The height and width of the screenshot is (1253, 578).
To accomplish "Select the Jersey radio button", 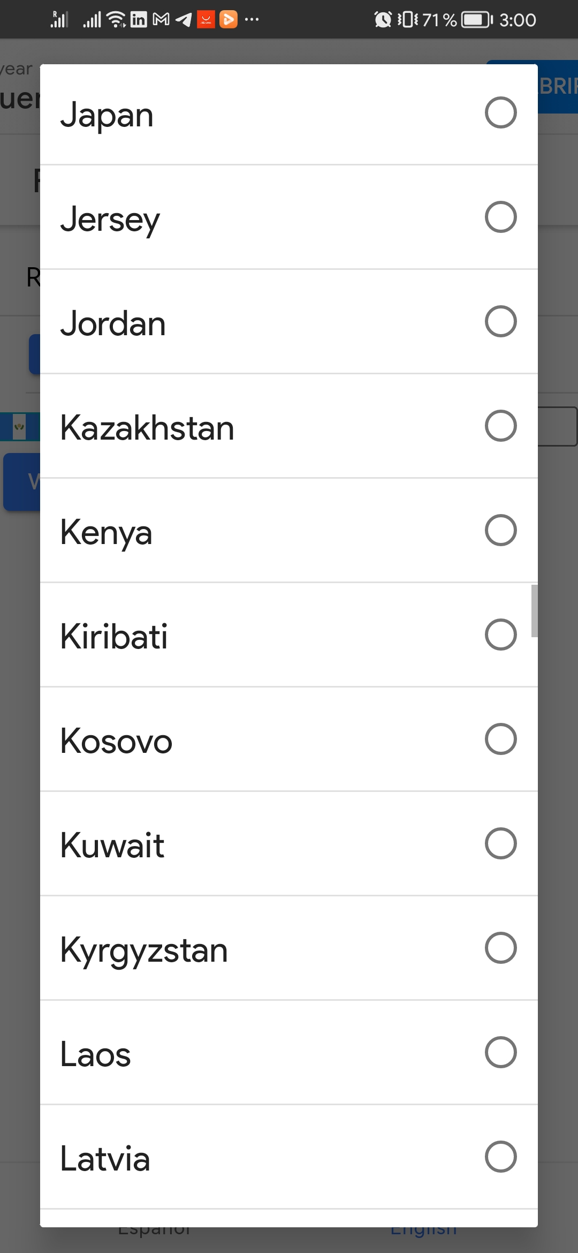I will (x=500, y=217).
